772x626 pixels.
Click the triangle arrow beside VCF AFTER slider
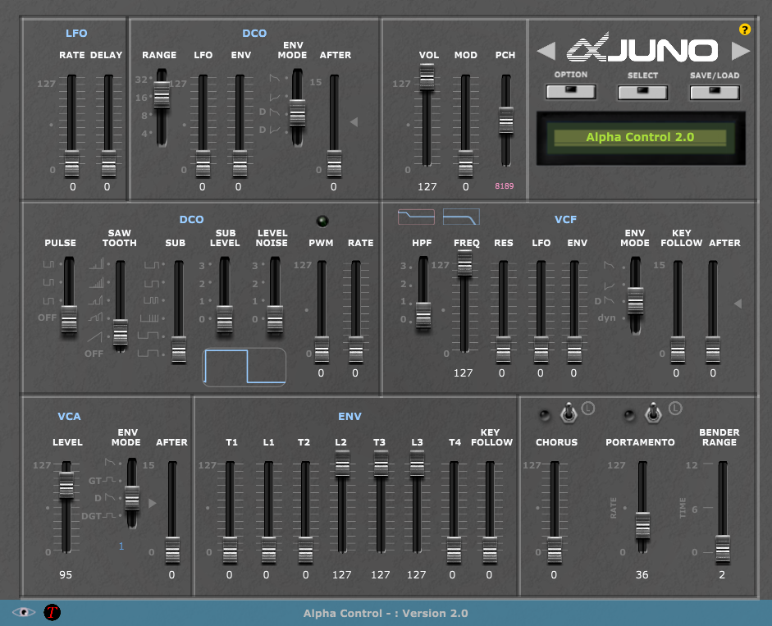738,304
